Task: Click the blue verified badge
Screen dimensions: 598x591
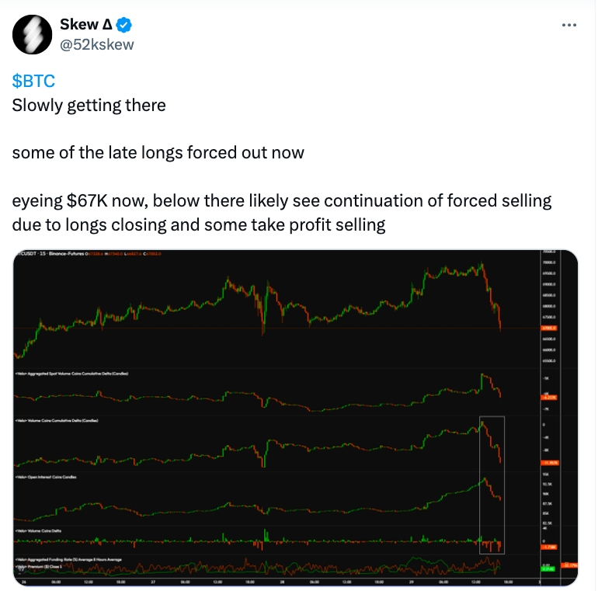Action: (x=124, y=25)
